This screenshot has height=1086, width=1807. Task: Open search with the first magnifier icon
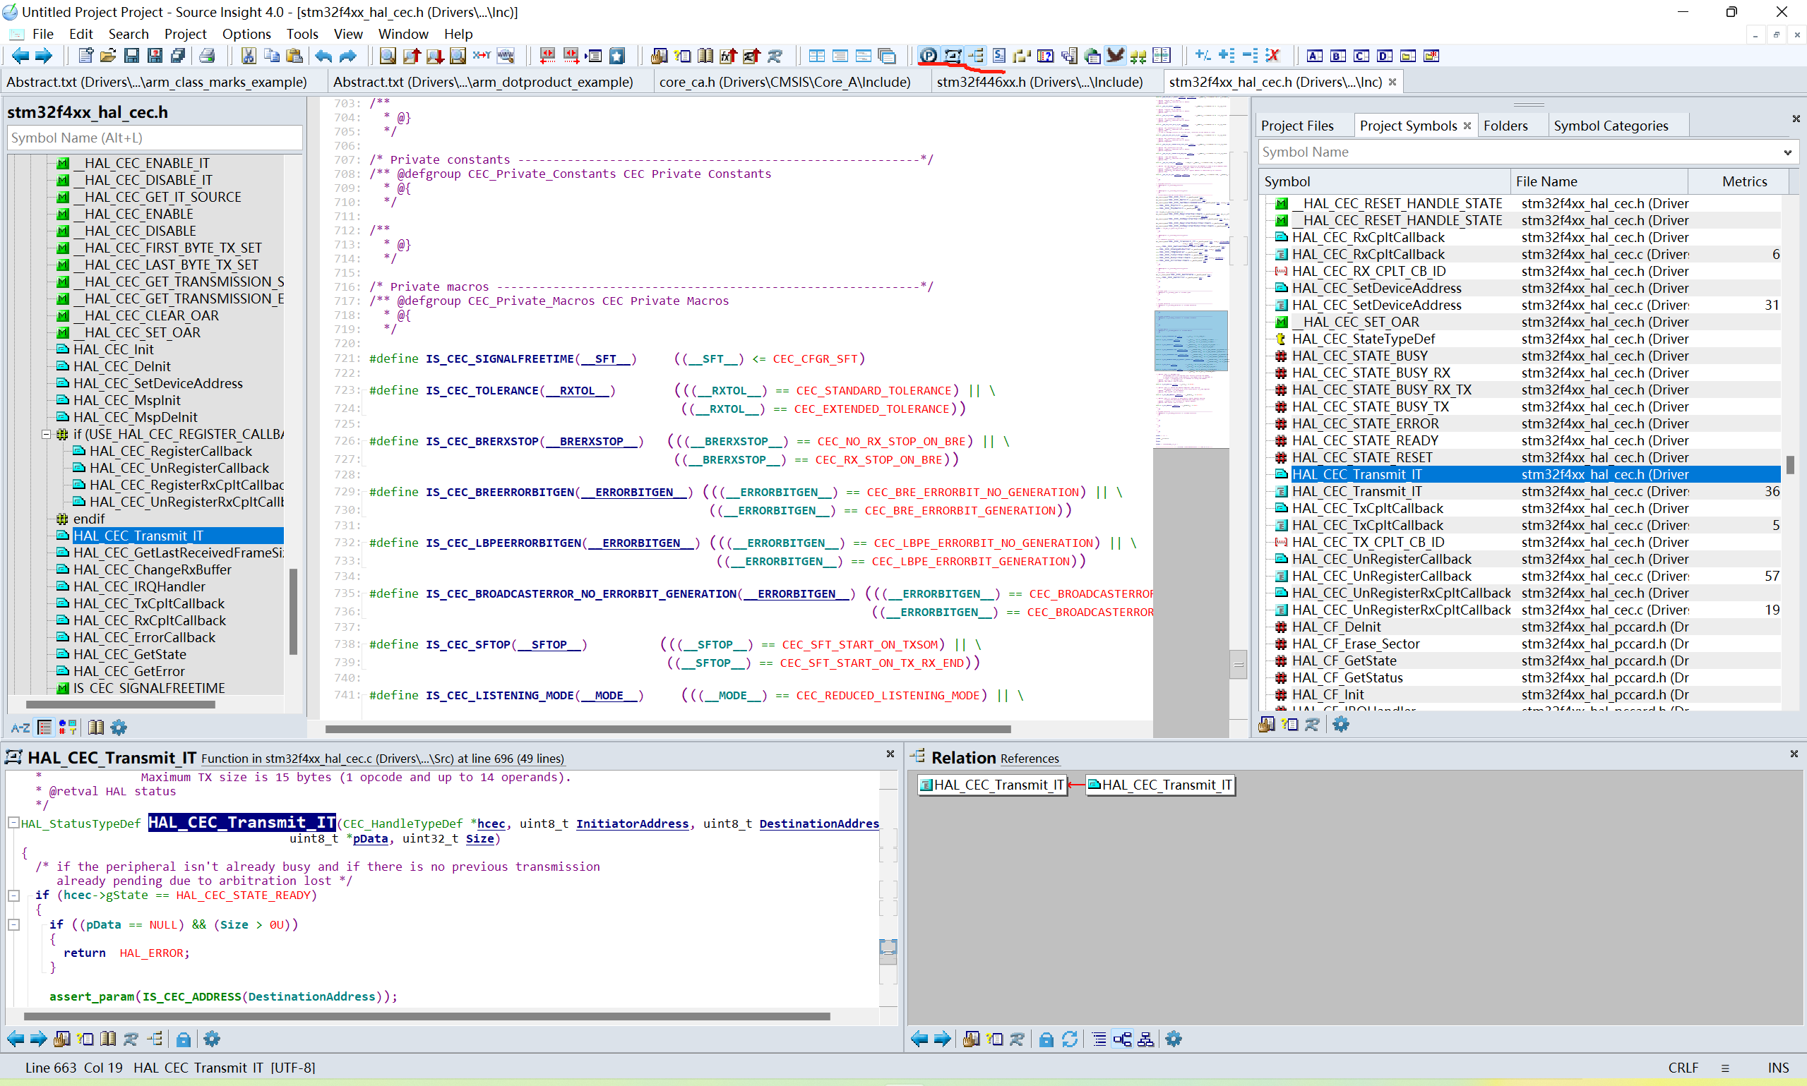tap(388, 56)
